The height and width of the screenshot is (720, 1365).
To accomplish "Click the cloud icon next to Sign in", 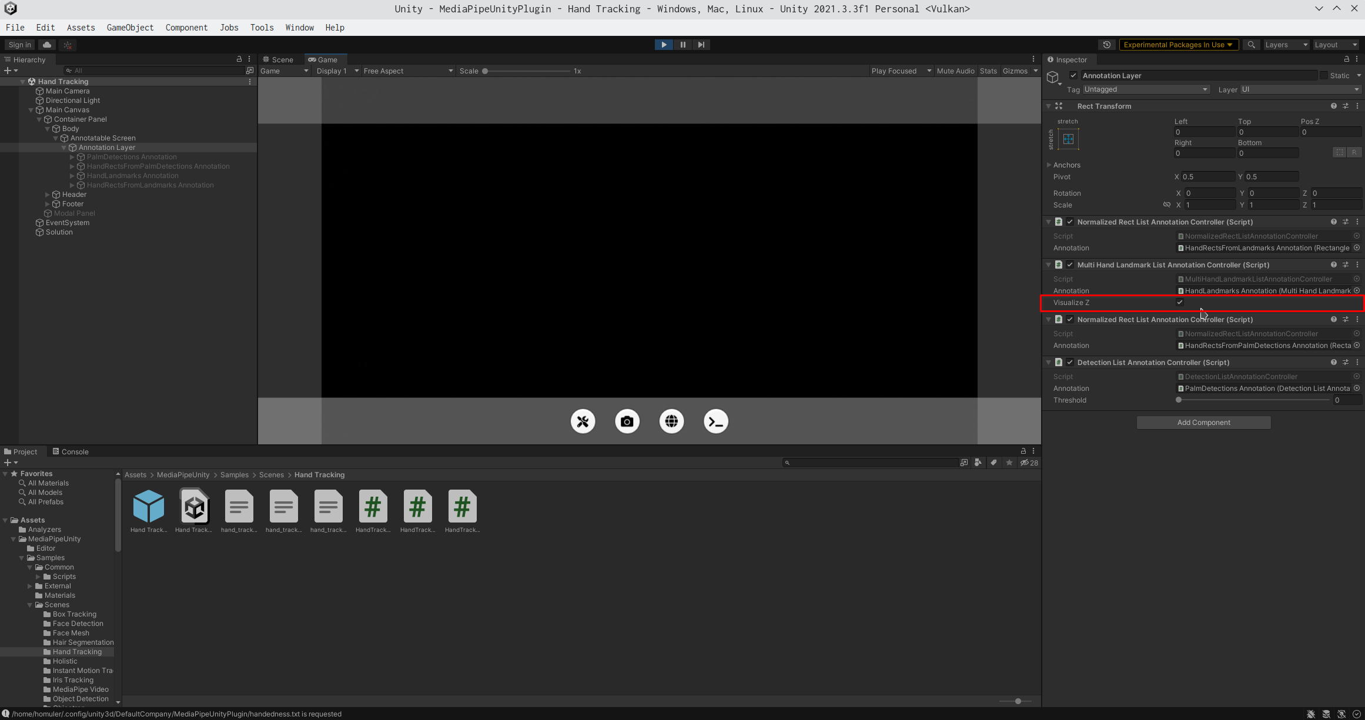I will pyautogui.click(x=46, y=45).
